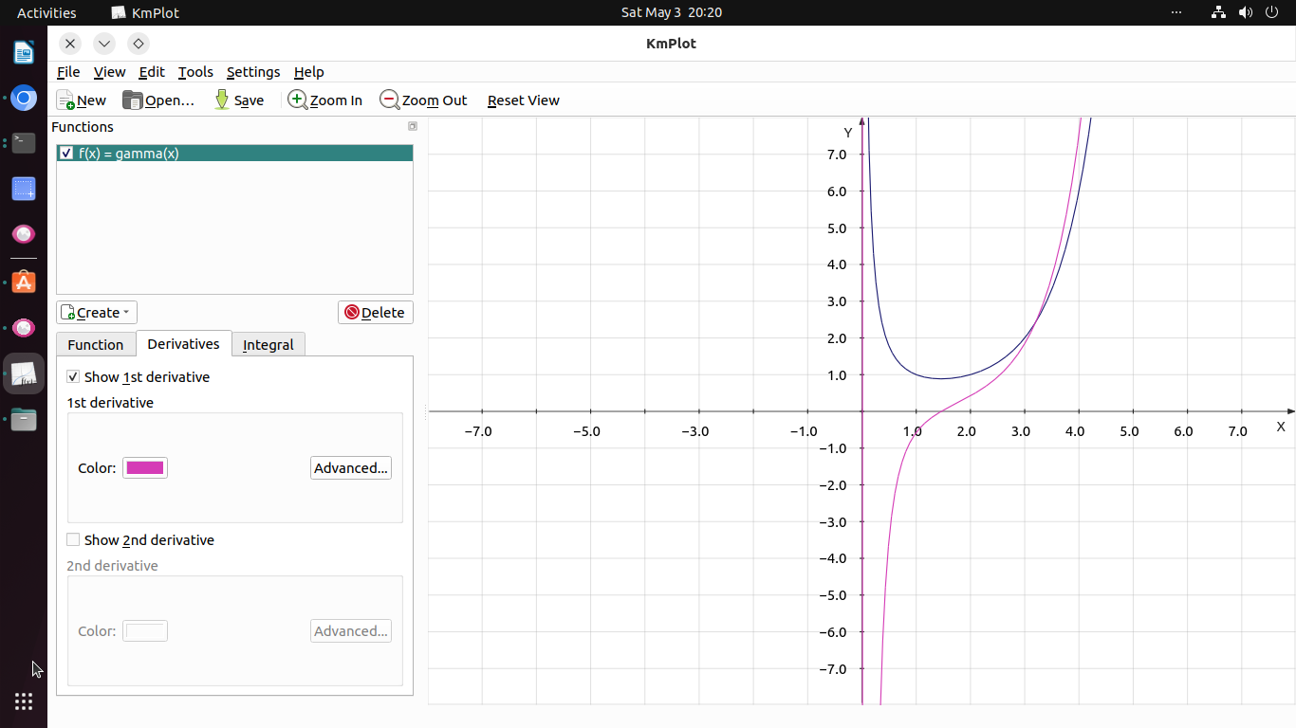Open LibreOffice Writer from dock

[x=24, y=52]
